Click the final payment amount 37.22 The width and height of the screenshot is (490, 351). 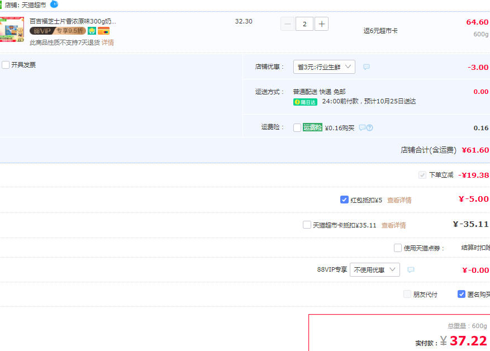tap(468, 341)
